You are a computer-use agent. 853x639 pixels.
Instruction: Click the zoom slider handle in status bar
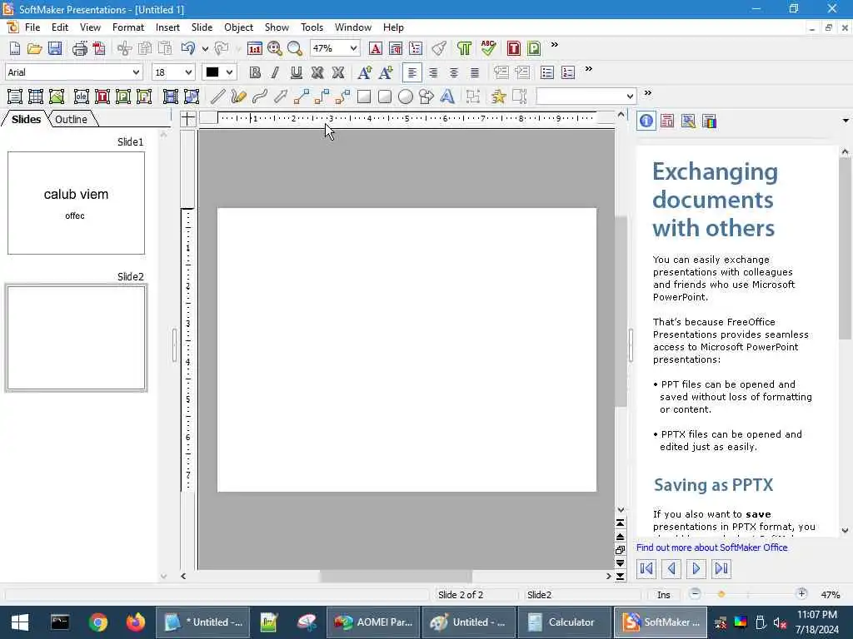click(721, 594)
